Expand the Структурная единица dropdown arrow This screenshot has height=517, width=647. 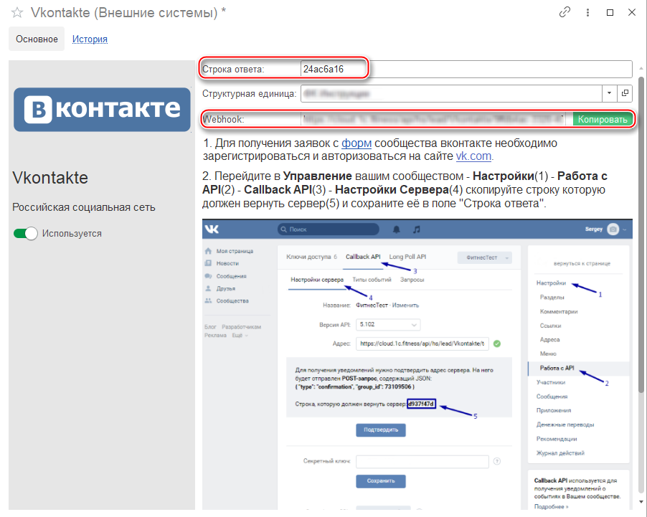coord(609,93)
